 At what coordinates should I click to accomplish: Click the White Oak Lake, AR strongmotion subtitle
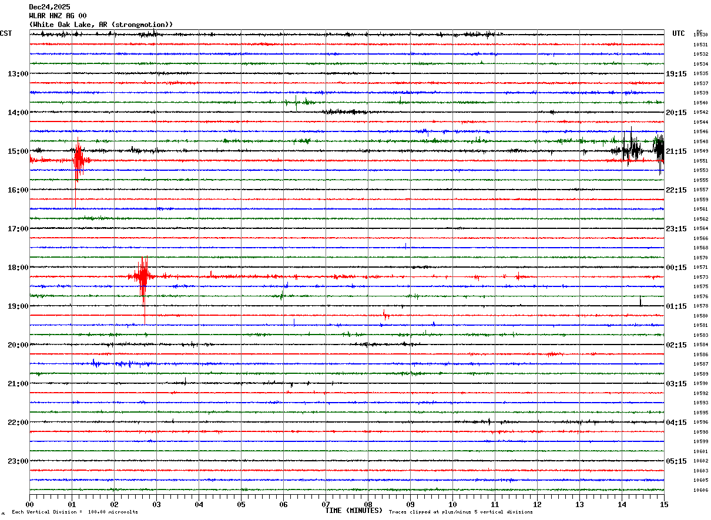click(x=101, y=25)
